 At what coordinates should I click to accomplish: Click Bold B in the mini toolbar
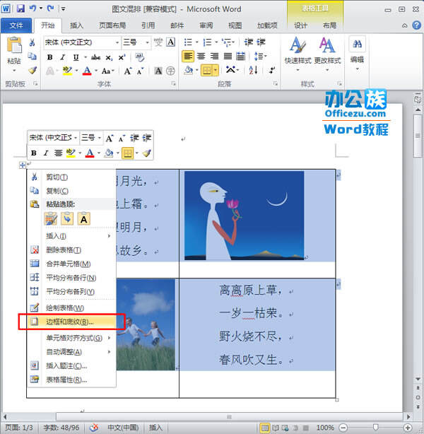point(34,153)
